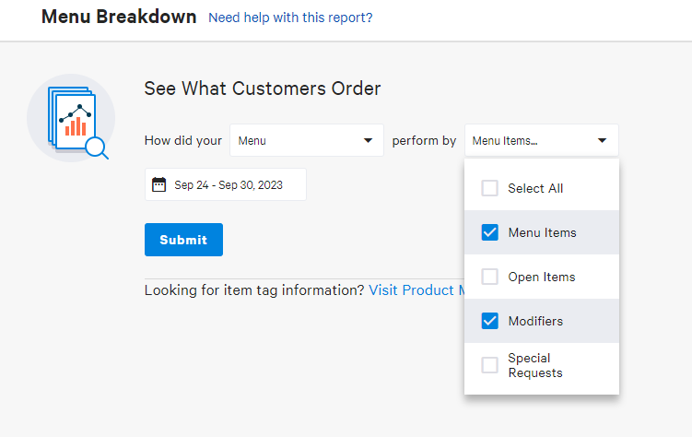Check the Select All checkbox
The width and height of the screenshot is (692, 437).
point(490,188)
